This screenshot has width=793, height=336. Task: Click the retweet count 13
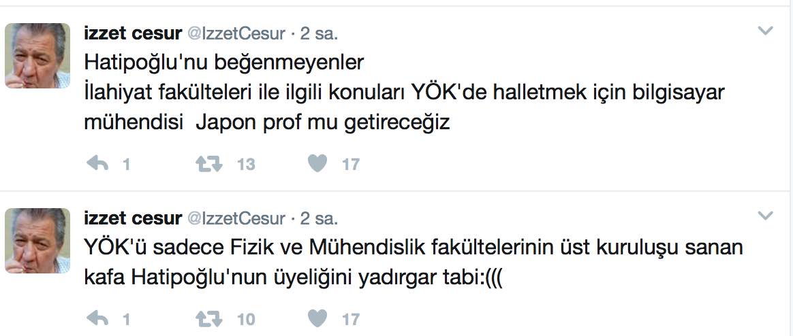pyautogui.click(x=246, y=165)
